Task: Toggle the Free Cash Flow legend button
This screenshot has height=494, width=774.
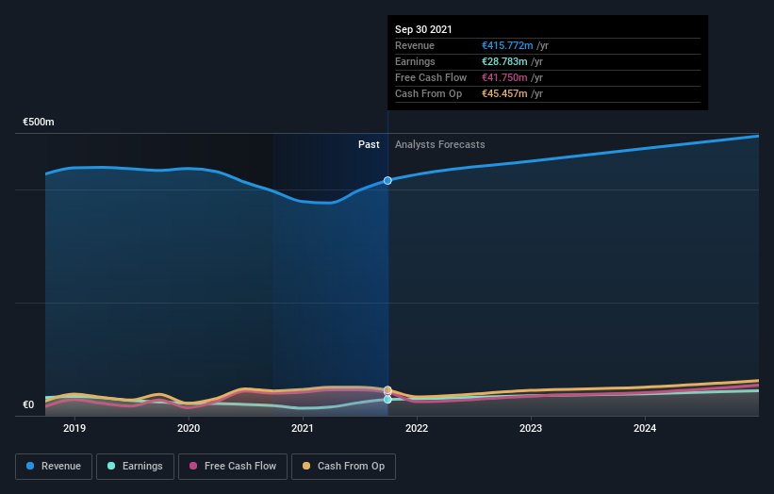Action: pyautogui.click(x=233, y=467)
